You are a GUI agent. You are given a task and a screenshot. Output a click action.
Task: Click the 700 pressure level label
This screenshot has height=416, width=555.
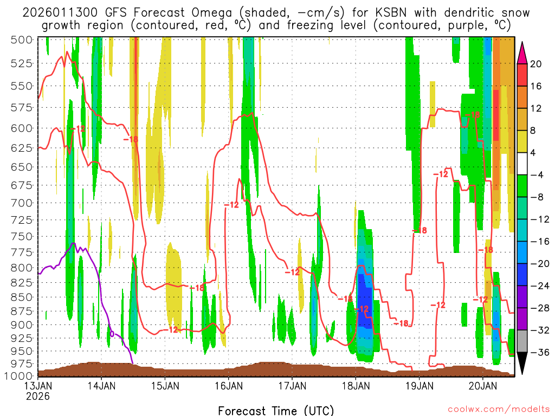[x=22, y=203]
